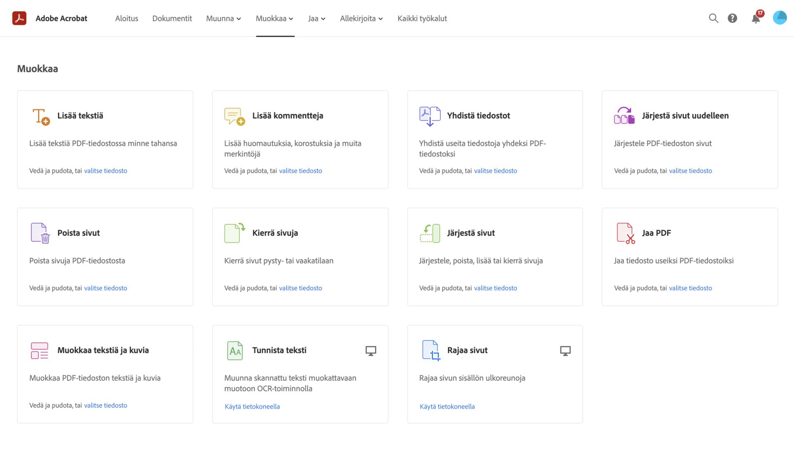Image resolution: width=794 pixels, height=452 pixels.
Task: Click valitse tiedosto under Kierrä sivuja
Action: tap(301, 288)
